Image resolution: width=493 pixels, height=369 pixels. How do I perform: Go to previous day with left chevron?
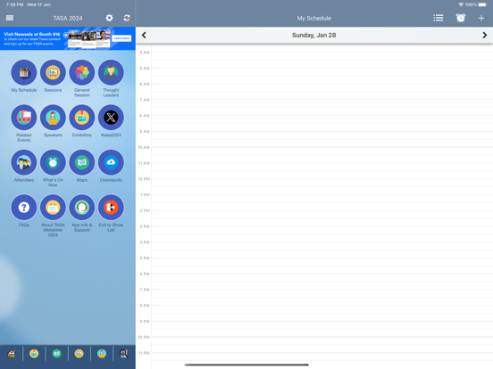click(x=144, y=35)
